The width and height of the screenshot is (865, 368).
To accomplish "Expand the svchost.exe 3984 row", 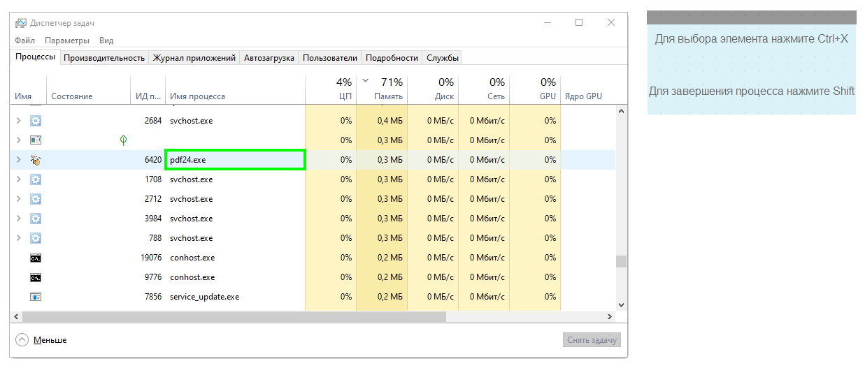I will coord(19,219).
